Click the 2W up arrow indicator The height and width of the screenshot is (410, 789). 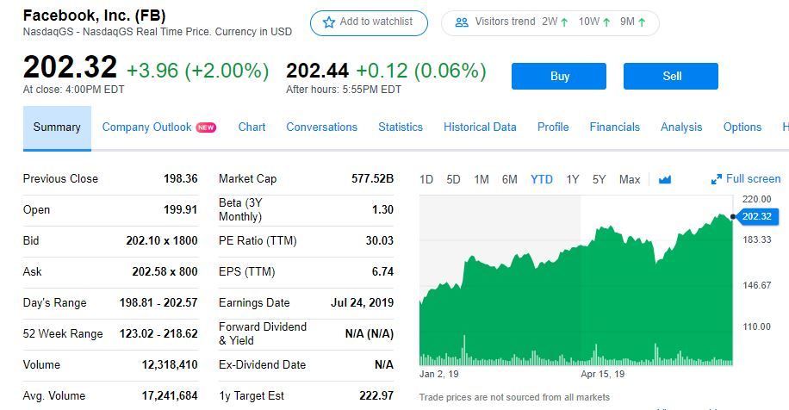pyautogui.click(x=564, y=22)
